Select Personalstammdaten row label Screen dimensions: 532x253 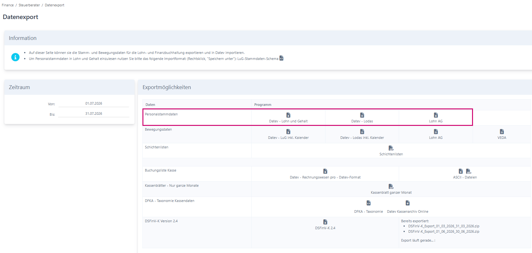(x=161, y=114)
